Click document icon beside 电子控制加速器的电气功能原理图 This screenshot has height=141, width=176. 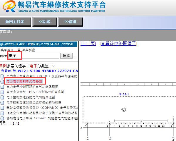point(2,97)
